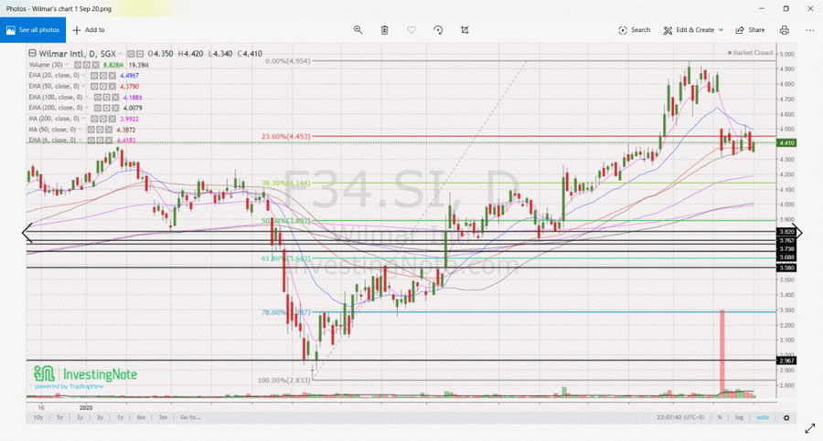Remove Volume (30) with X icon

tap(95, 65)
